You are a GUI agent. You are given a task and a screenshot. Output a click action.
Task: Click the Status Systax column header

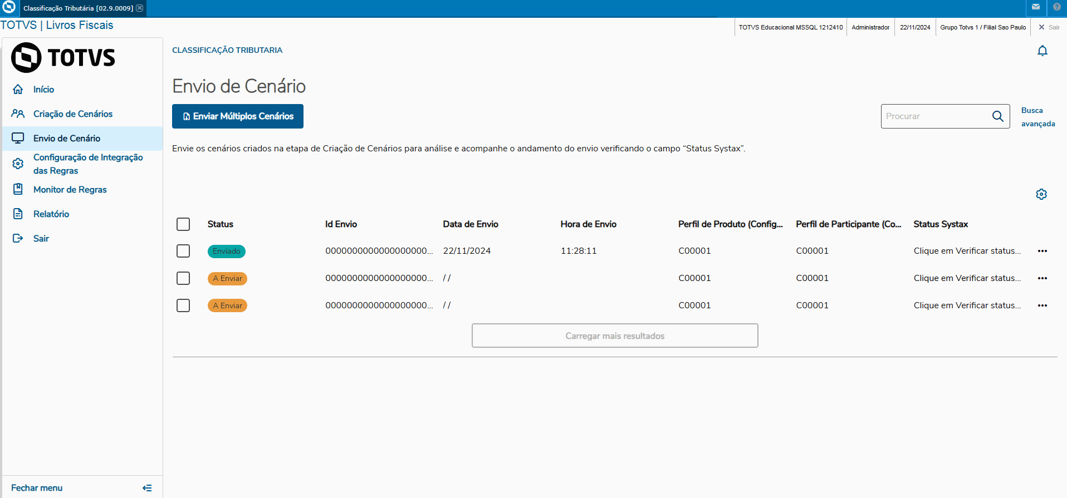point(941,224)
